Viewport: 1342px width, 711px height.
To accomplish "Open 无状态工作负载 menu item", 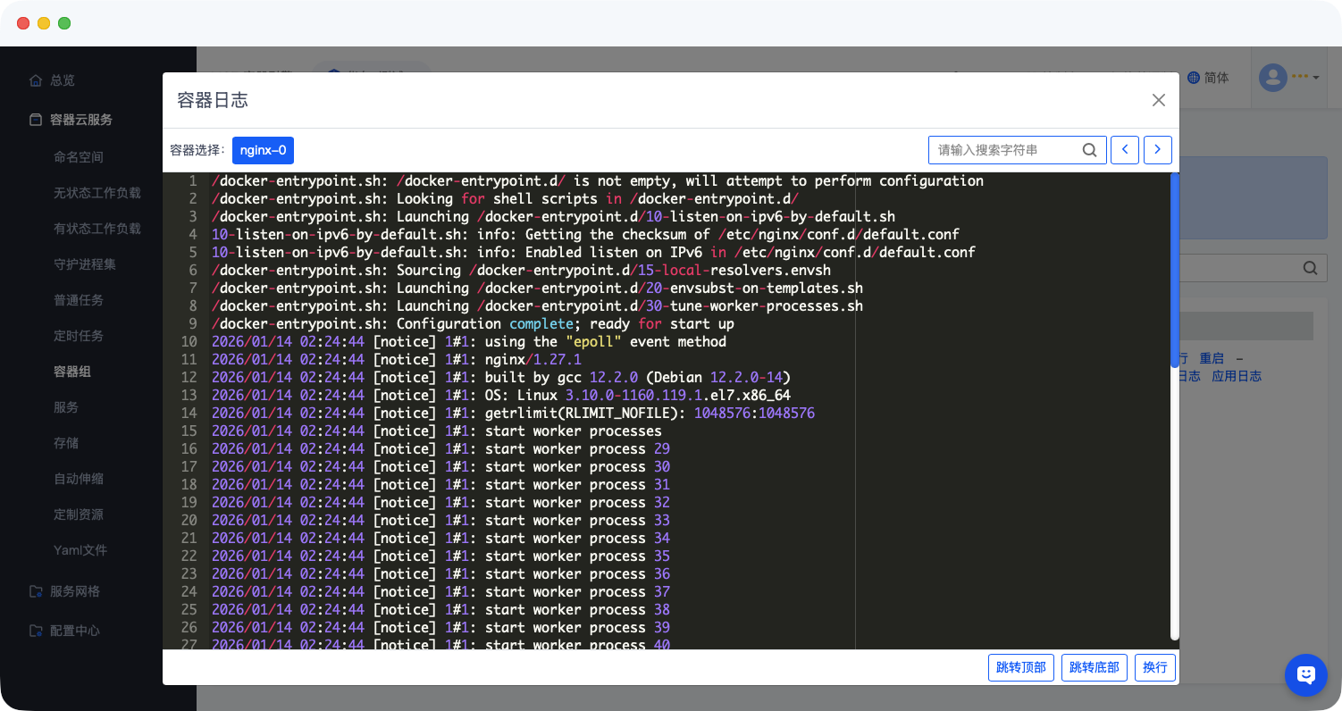I will [96, 193].
